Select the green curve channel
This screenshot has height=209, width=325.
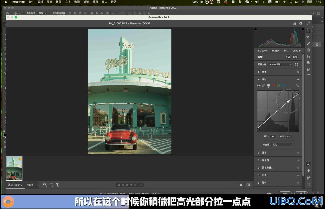[x=279, y=85]
